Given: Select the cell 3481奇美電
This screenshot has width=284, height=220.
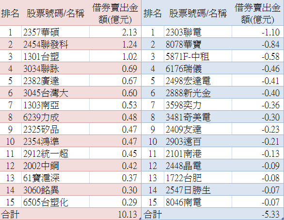Looking at the screenshot, I should pyautogui.click(x=198, y=117).
